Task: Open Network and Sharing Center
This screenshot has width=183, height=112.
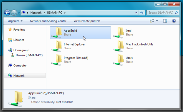Action: (x=48, y=21)
